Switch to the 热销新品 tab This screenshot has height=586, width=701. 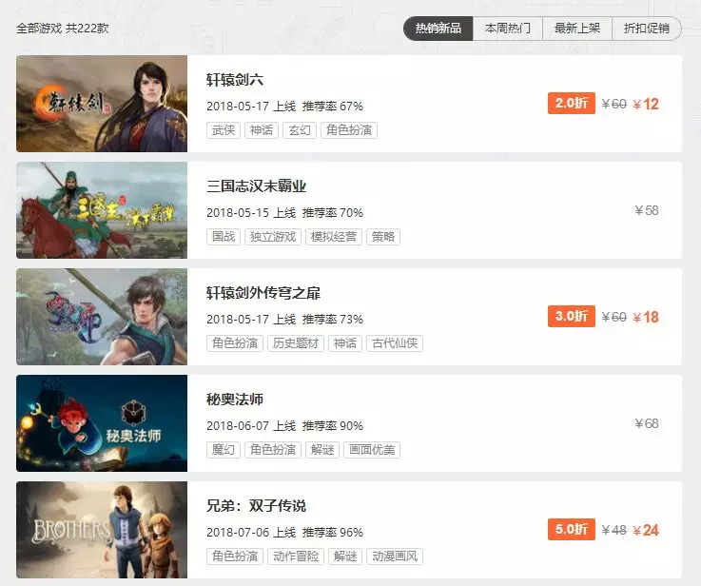point(438,29)
